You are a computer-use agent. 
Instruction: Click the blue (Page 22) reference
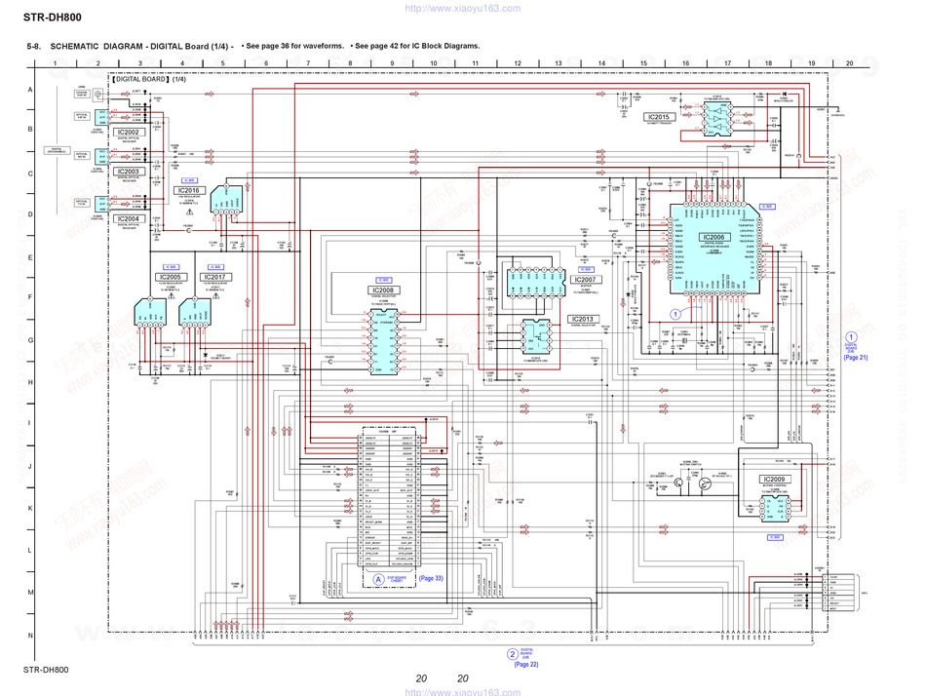click(x=526, y=664)
